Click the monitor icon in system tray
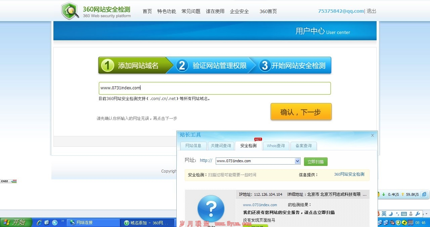The height and width of the screenshot is (227, 430). [411, 222]
